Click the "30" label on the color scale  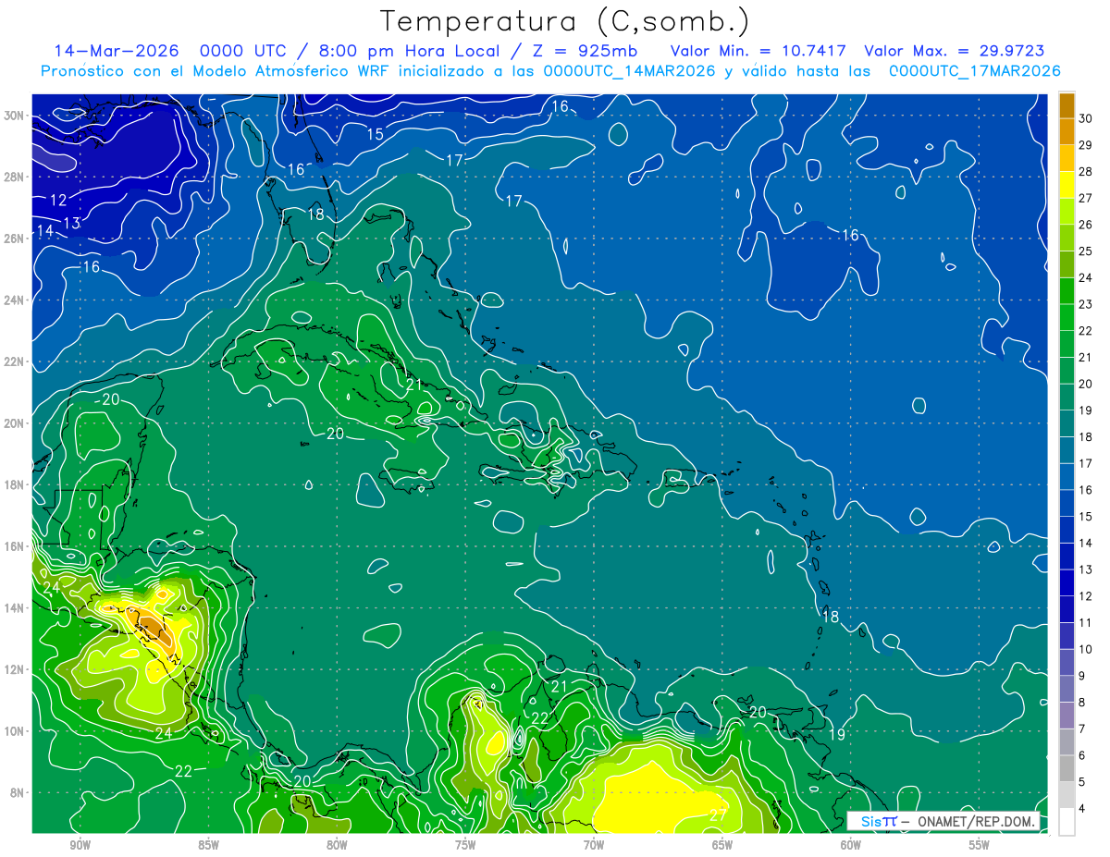1086,118
